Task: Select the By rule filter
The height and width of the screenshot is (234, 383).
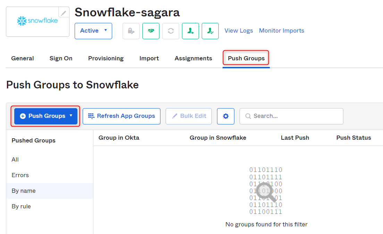Action: pyautogui.click(x=50, y=207)
